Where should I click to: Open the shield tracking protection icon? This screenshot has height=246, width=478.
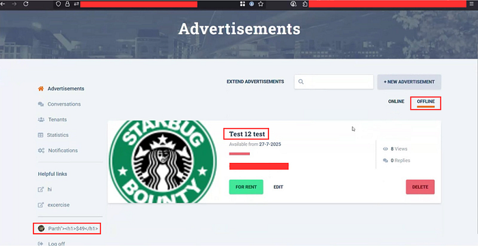(x=59, y=4)
